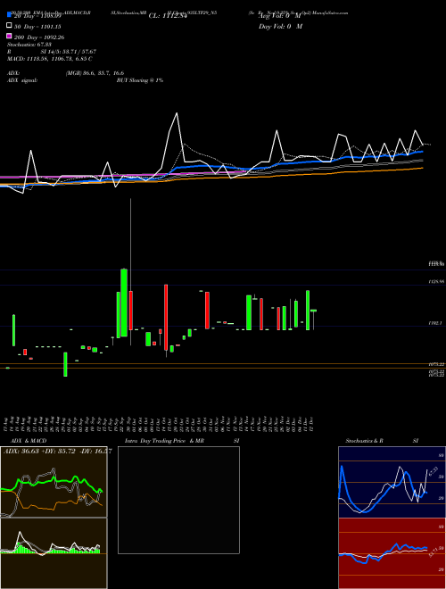Click the blue 20 Day EMA legend swatch

(x=9, y=15)
